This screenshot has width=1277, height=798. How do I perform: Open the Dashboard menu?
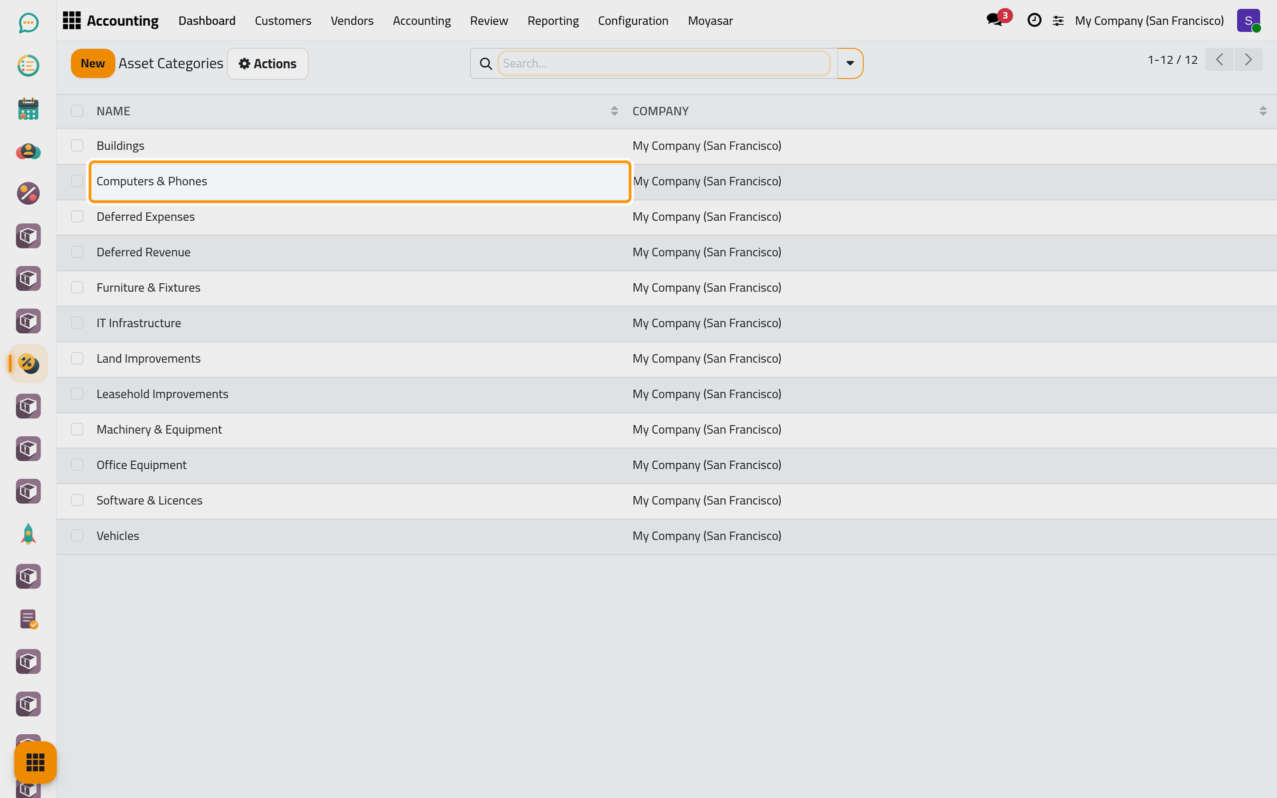(x=207, y=21)
